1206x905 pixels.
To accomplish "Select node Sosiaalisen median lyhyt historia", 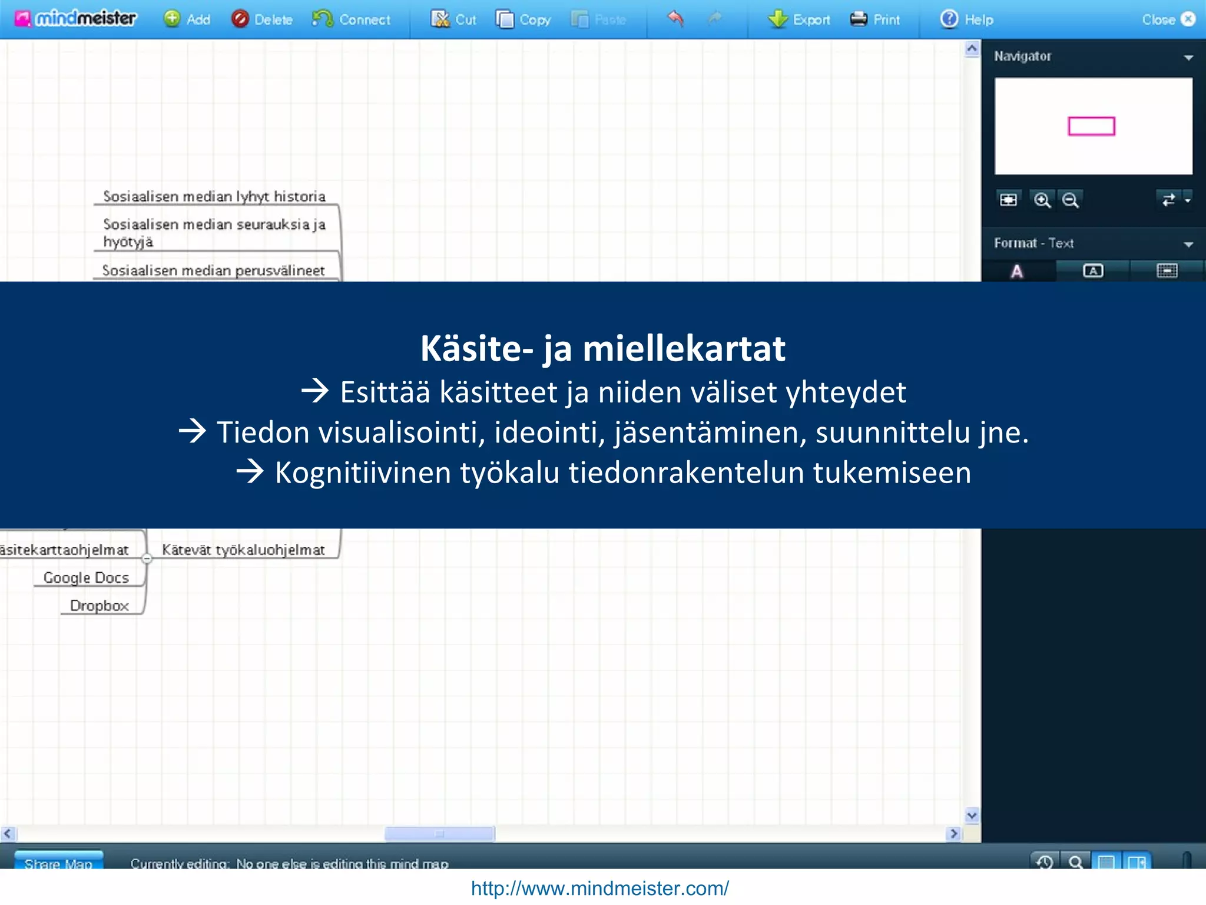I will (x=214, y=196).
